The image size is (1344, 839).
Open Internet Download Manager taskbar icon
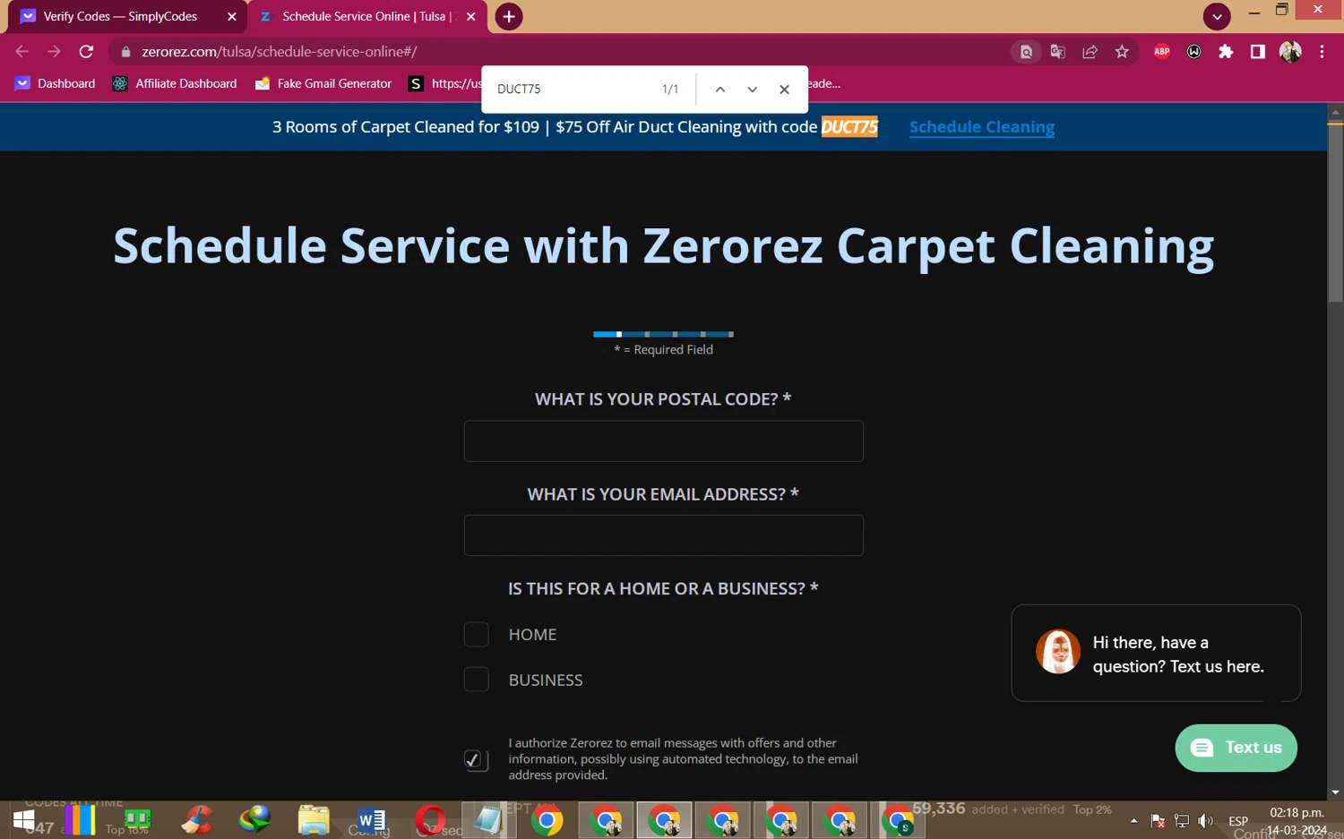click(x=255, y=820)
